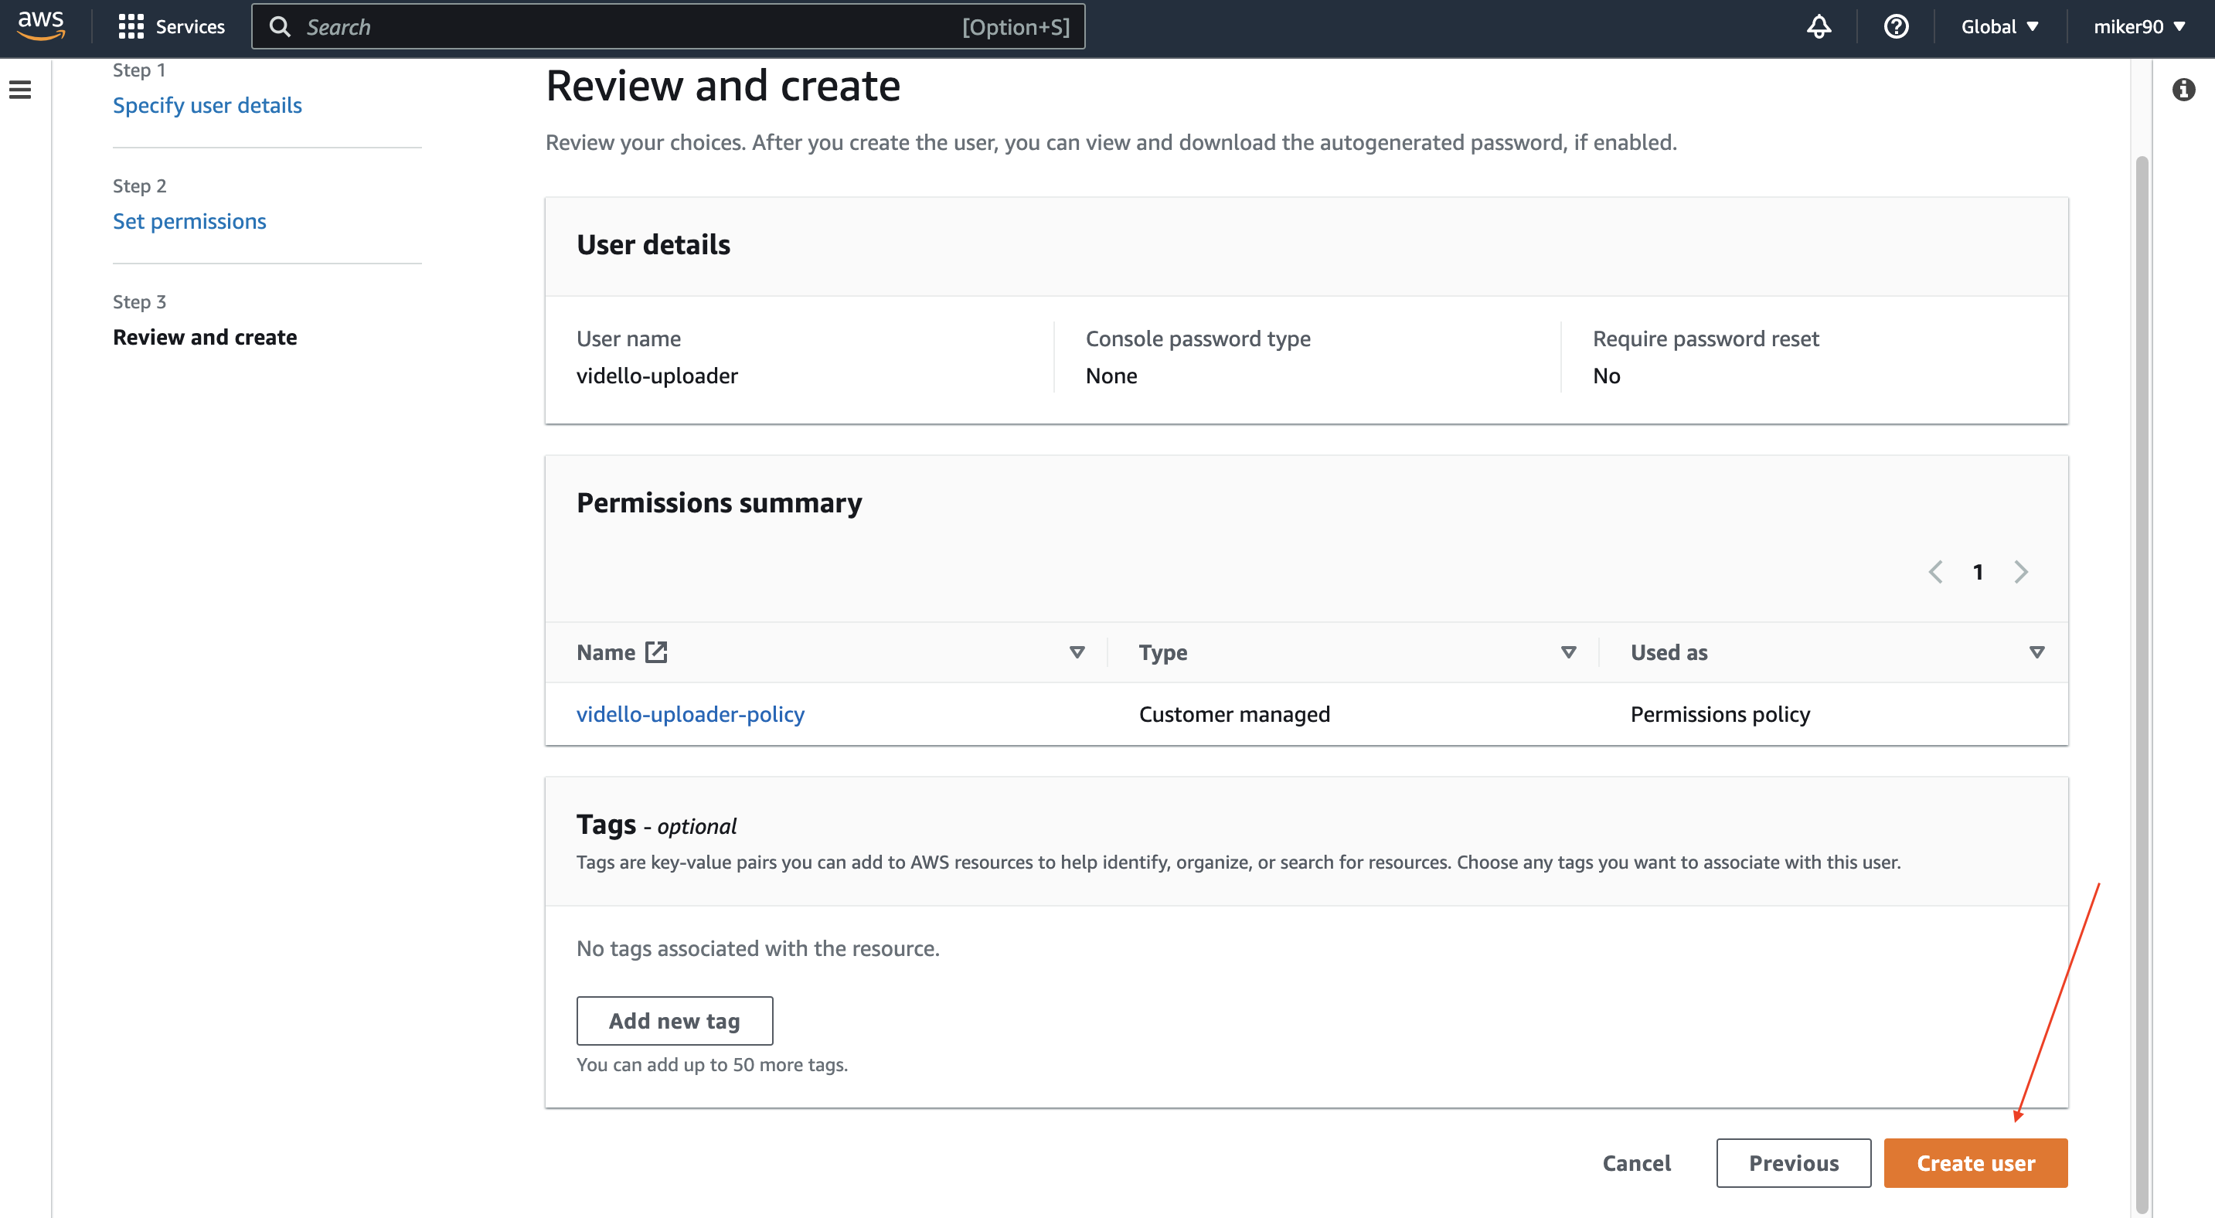Select the Review and create step
This screenshot has width=2215, height=1218.
point(205,337)
